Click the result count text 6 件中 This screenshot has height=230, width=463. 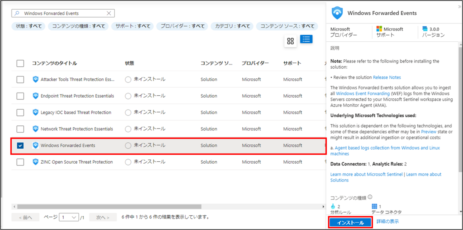(166, 217)
